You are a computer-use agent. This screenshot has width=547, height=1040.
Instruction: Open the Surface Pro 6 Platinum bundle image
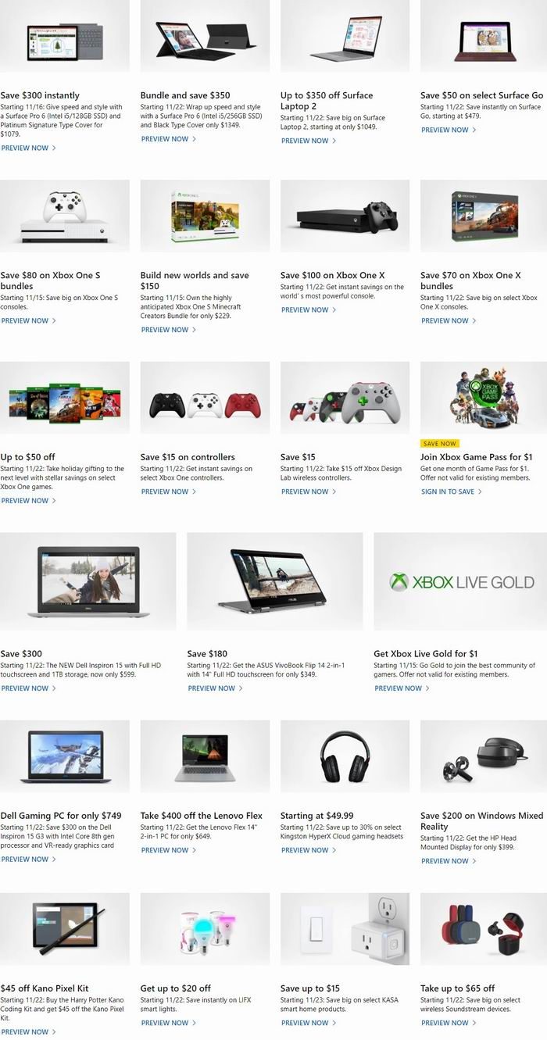tap(65, 36)
